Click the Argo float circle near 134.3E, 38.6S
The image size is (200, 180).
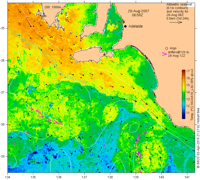15,144
